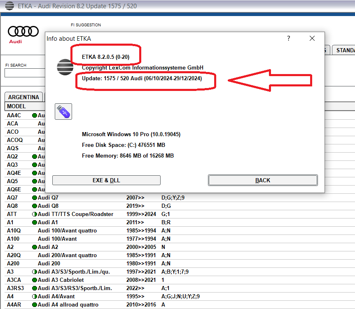355x309 pixels.
Task: Click the green dot beside Audi A3/S3/RS3
Action: (x=35, y=288)
